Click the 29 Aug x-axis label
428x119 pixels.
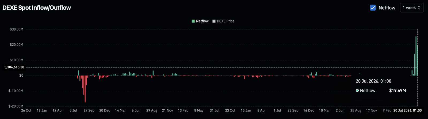click(152, 110)
